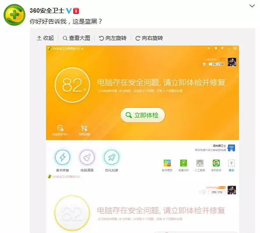Open the broom 电脑清理 icon
260x233 pixels.
point(87,157)
